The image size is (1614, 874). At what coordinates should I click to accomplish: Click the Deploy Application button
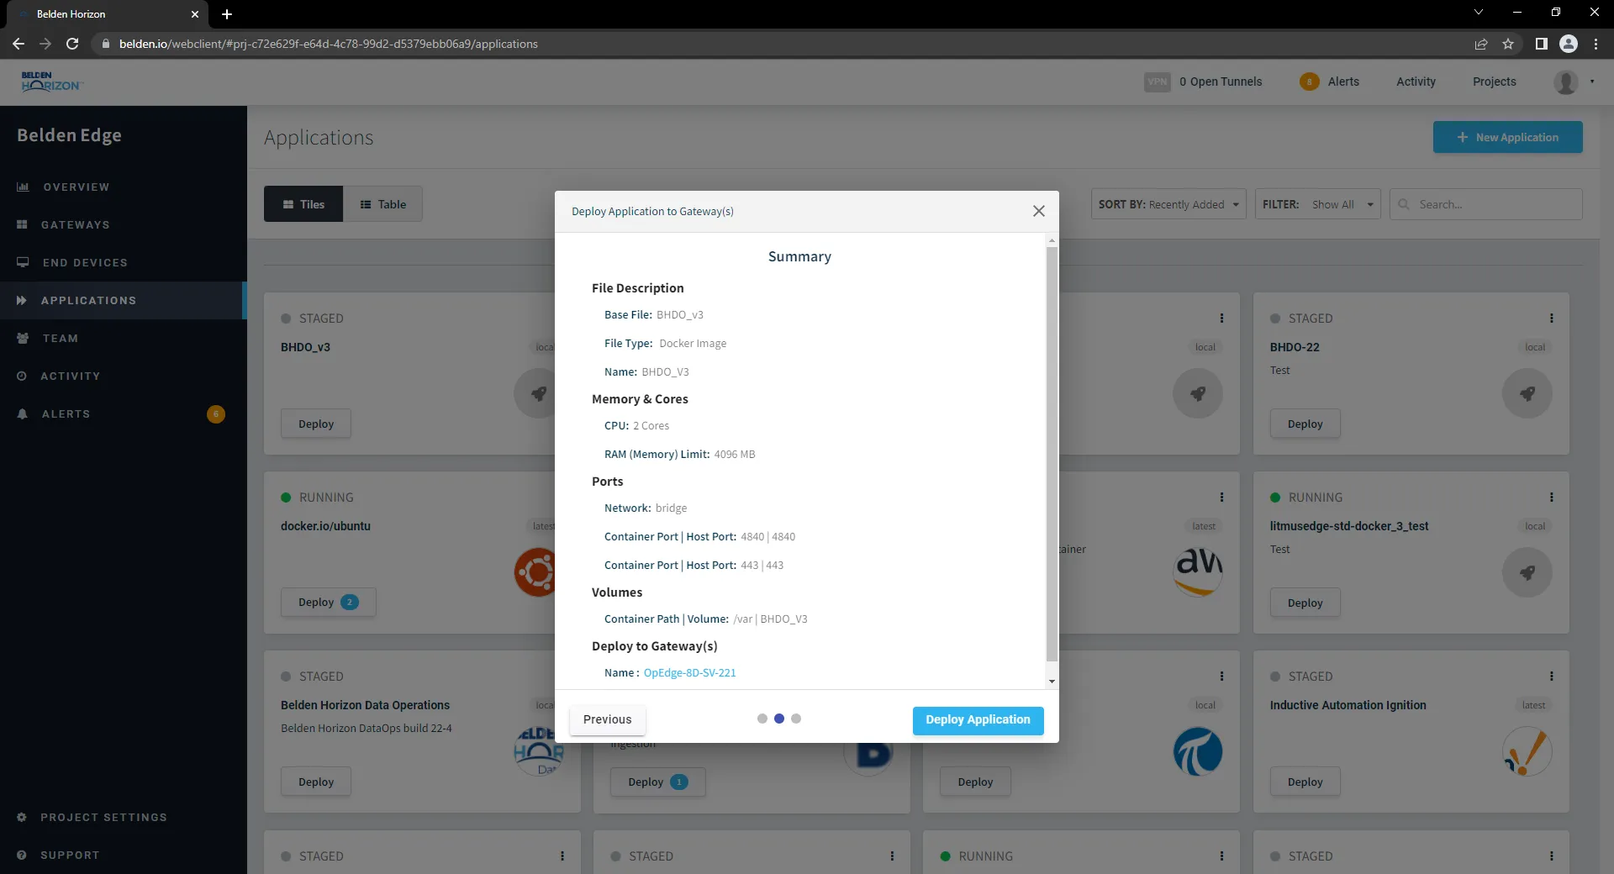[x=978, y=719]
